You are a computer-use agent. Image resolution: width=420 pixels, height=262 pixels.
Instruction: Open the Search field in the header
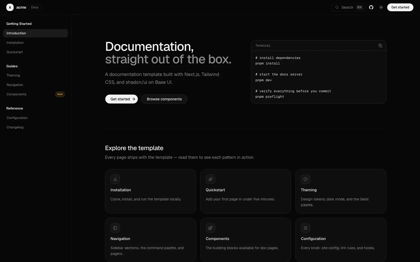tap(348, 7)
